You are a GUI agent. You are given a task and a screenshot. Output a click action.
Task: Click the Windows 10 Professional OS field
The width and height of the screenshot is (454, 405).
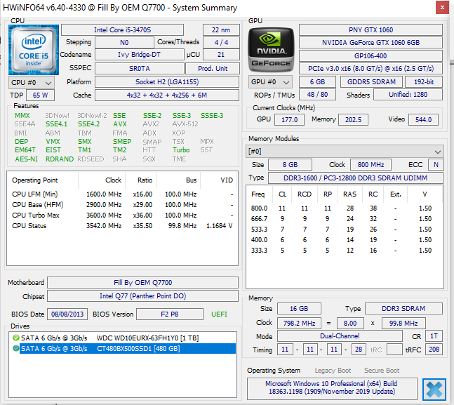[x=332, y=387]
